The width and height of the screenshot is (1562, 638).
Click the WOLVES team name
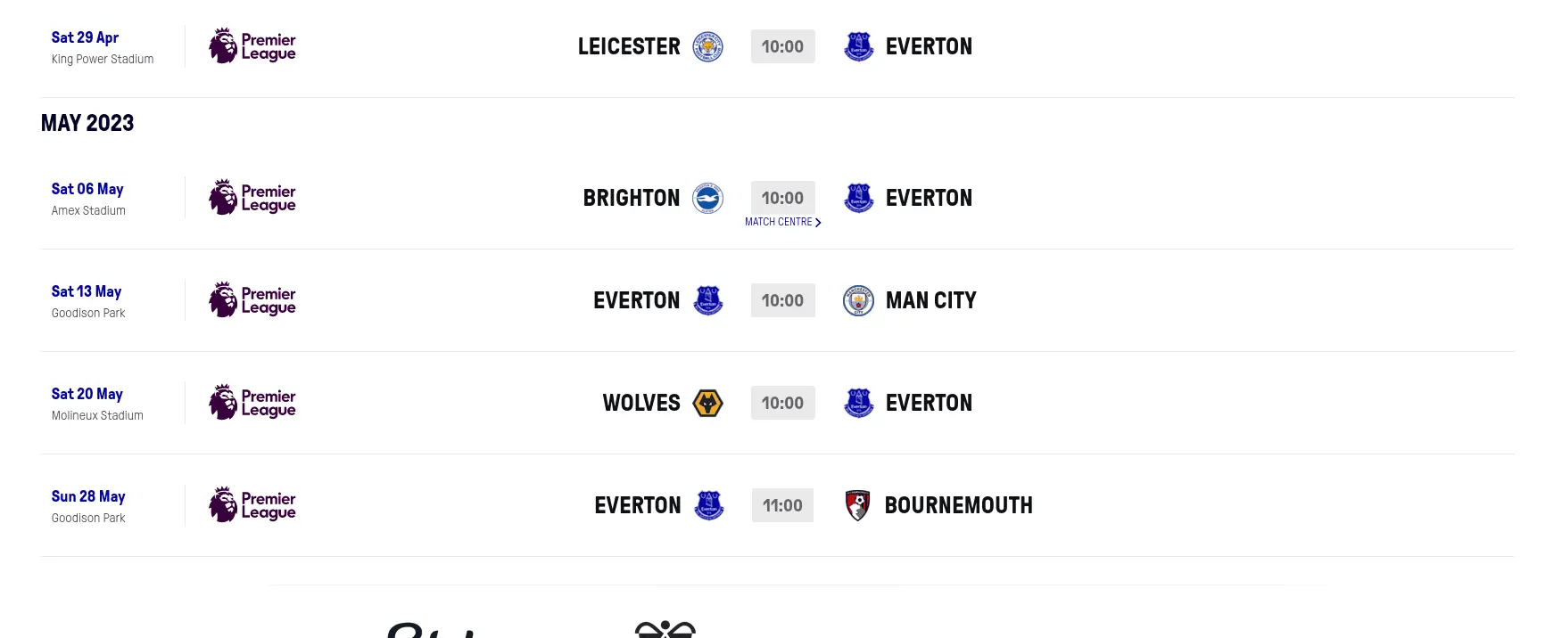[641, 404]
